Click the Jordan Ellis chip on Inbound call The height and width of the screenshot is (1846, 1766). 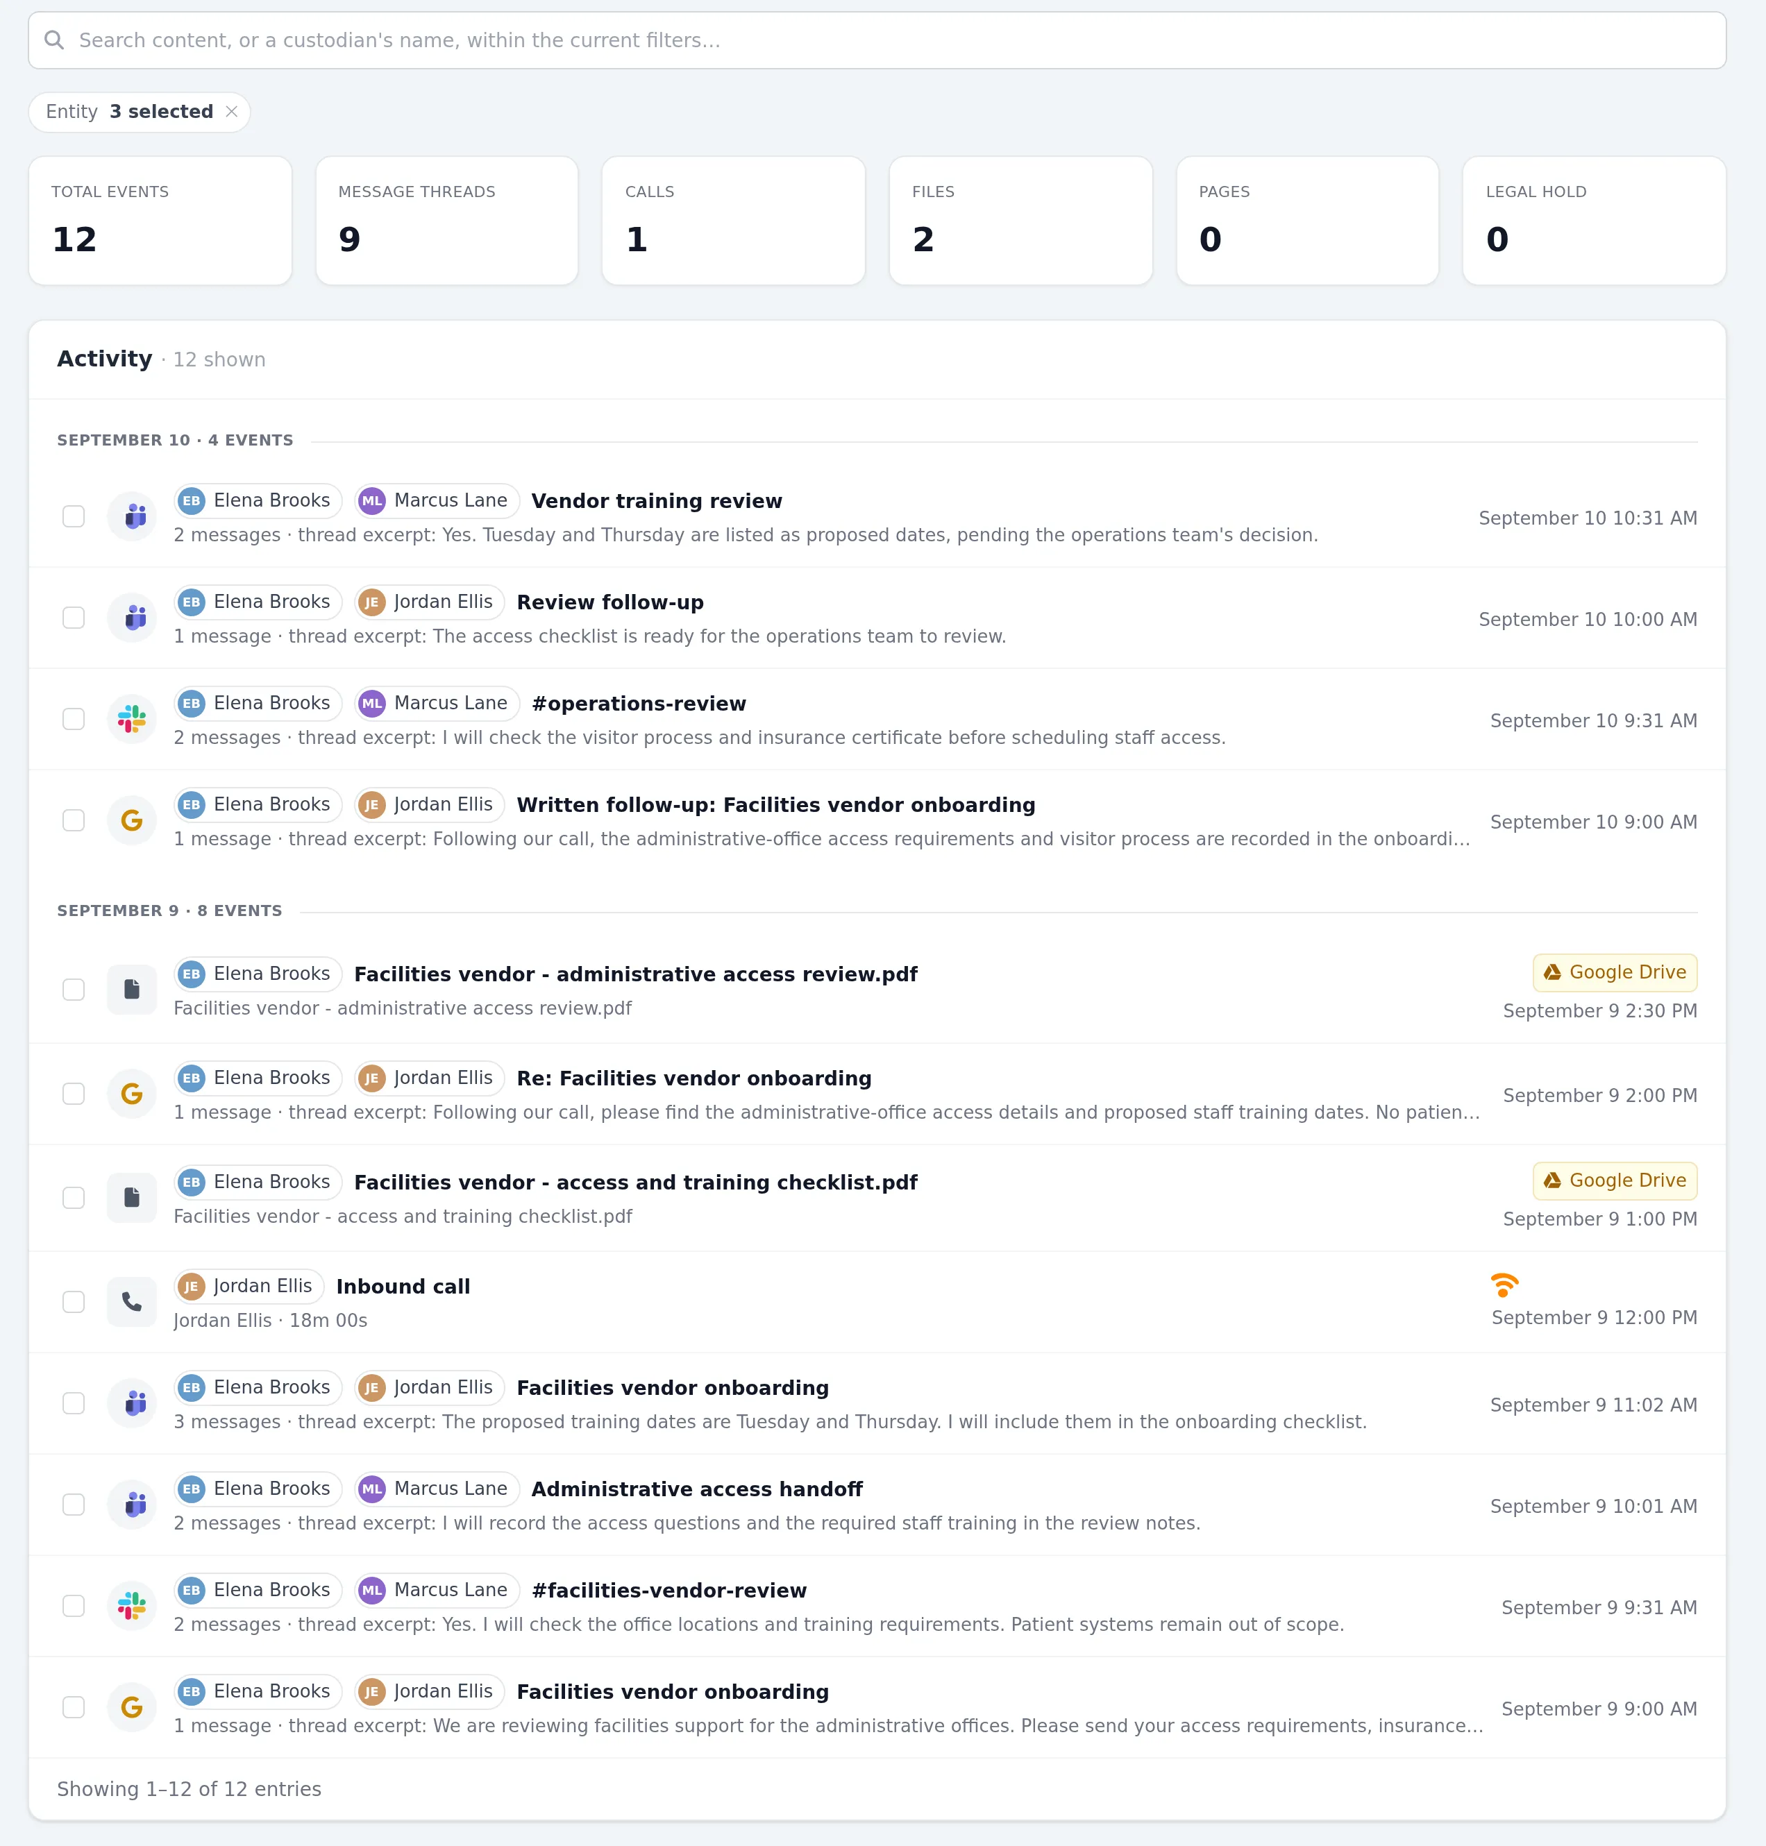(249, 1286)
